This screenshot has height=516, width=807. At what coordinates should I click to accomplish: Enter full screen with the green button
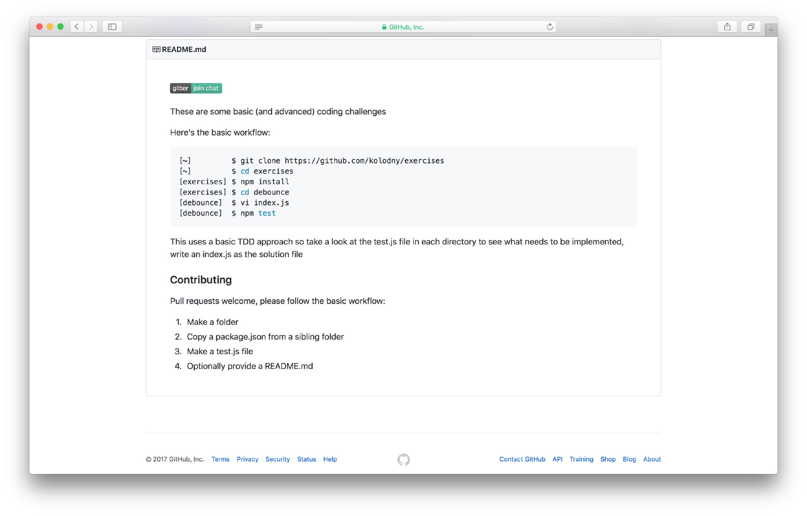coord(61,26)
